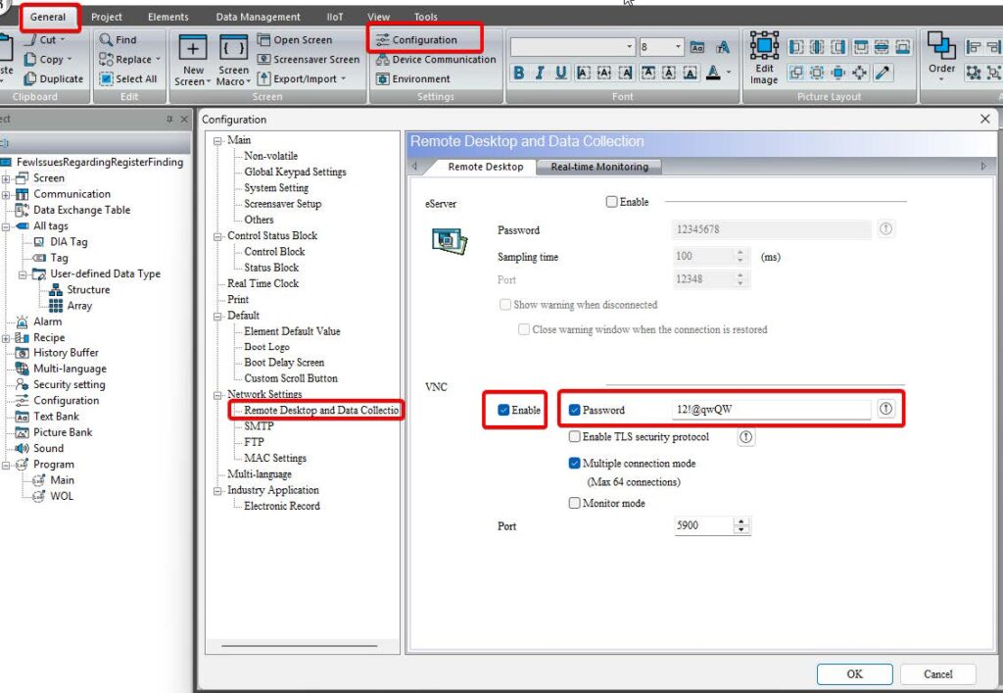Expand the Recipe node in project tree
This screenshot has width=1003, height=693.
(7, 338)
